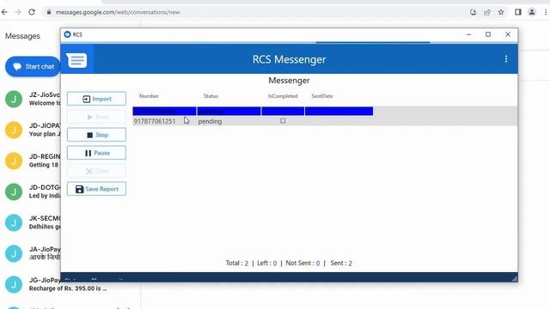The image size is (550, 309).
Task: Click the disabled Start button
Action: pyautogui.click(x=96, y=117)
